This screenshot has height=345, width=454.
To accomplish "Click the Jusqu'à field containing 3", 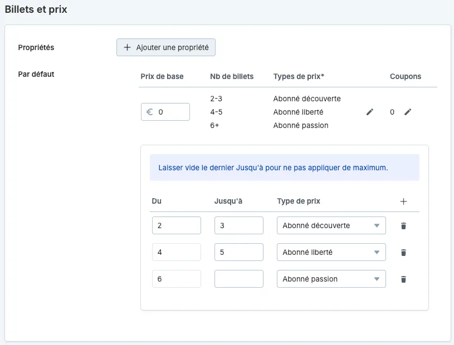I will coord(239,225).
